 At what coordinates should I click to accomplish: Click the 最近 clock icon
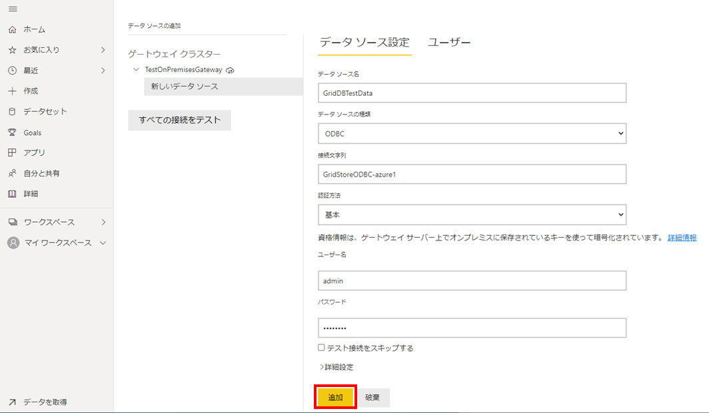pos(12,71)
